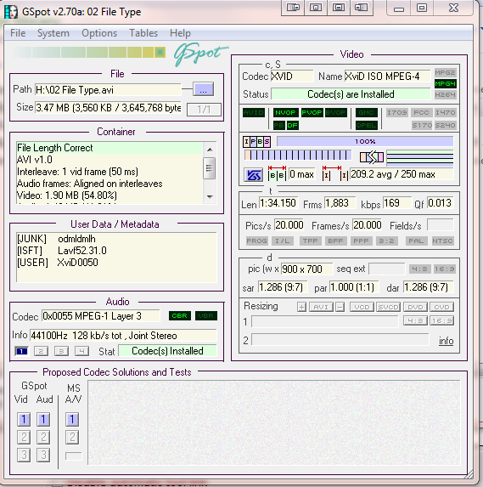
Task: Select audio stream 3 button
Action: 61,352
